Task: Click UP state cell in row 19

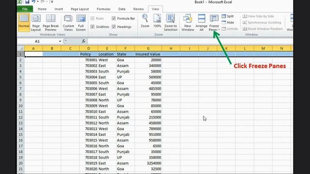Action: click(125, 158)
